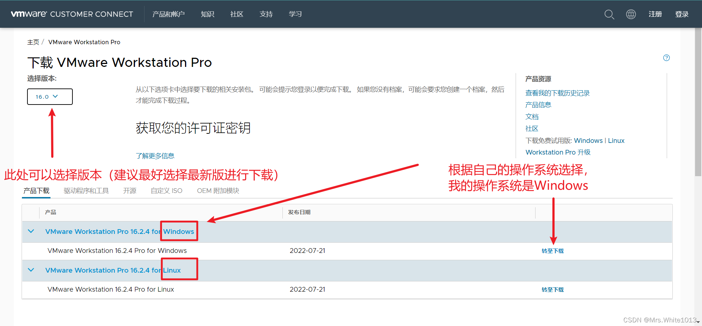
Task: Click the 产品 column header
Action: pos(50,212)
